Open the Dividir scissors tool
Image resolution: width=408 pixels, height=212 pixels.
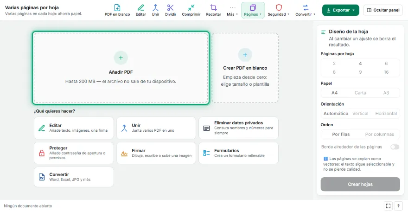[171, 10]
